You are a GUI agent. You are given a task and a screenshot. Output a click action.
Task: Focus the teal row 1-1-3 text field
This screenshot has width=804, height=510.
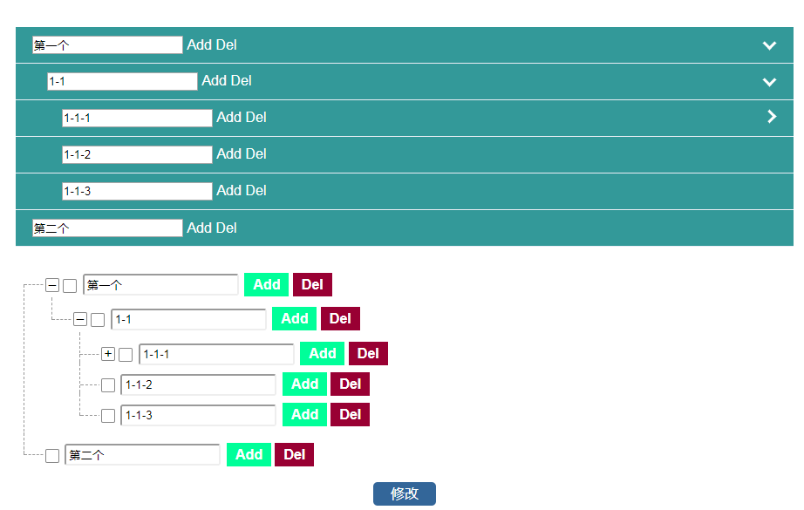click(137, 191)
